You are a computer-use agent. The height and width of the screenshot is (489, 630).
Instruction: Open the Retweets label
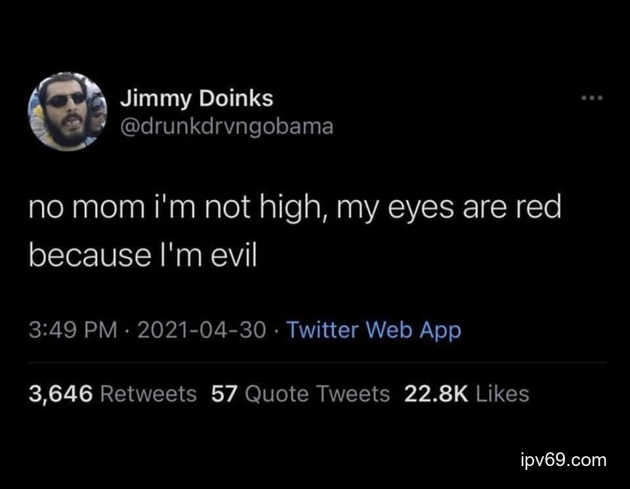(x=149, y=394)
